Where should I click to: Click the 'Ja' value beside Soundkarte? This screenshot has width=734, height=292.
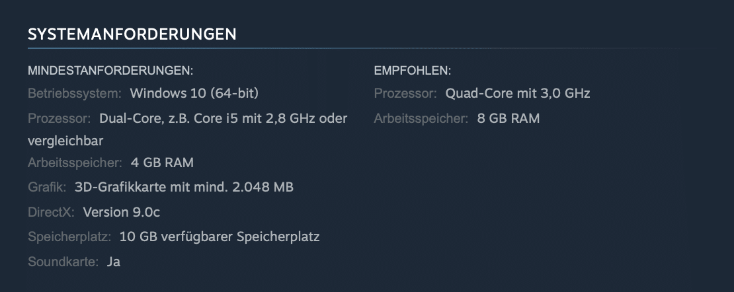point(114,262)
